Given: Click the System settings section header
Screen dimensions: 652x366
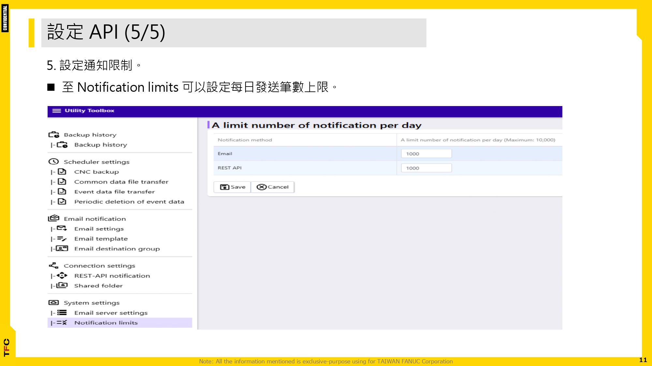Looking at the screenshot, I should (x=91, y=303).
